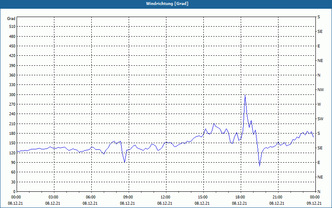Click the 90 degree y-axis label
Image resolution: width=332 pixels, height=208 pixels.
[12, 162]
